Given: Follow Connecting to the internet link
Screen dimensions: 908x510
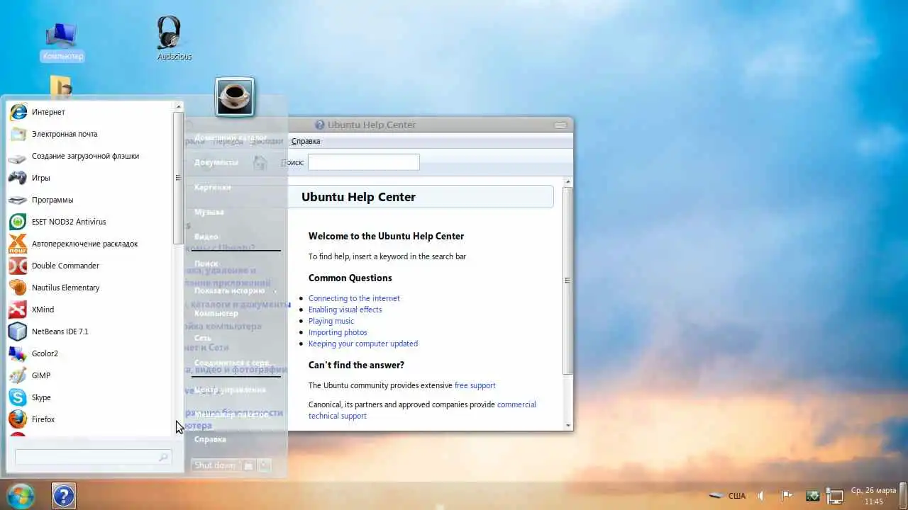Looking at the screenshot, I should [354, 298].
